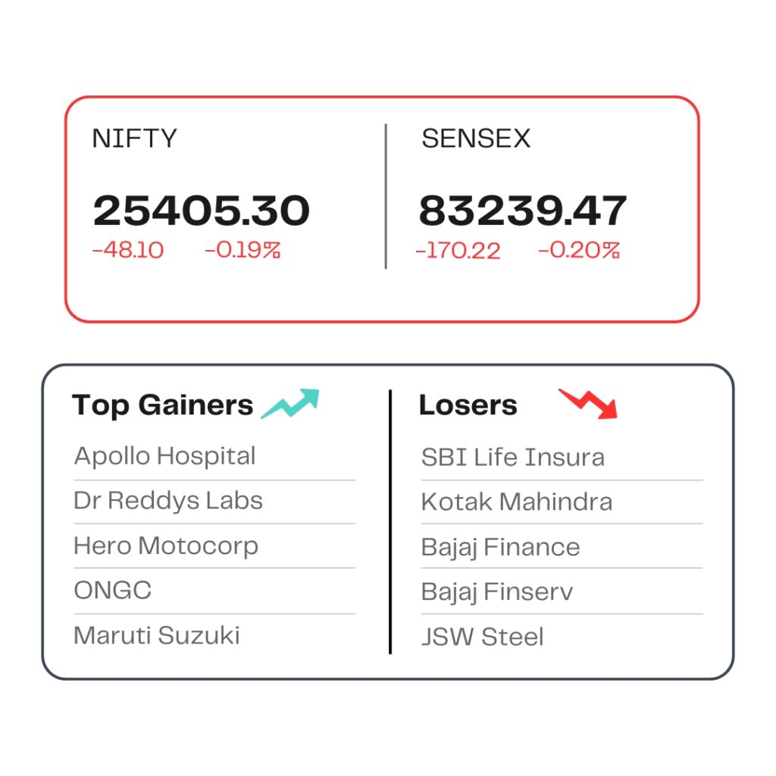The height and width of the screenshot is (776, 776).
Task: Click Bajaj Finance in Losers list
Action: click(x=500, y=548)
